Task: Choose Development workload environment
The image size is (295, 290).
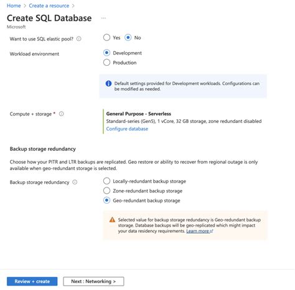Action: pyautogui.click(x=106, y=53)
